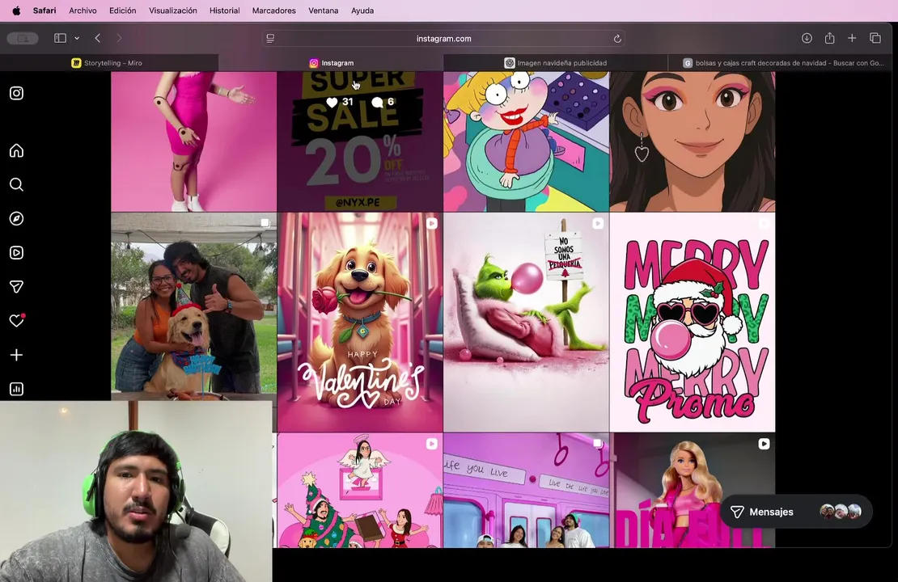Open the Ayuda menu
Viewport: 898px width, 582px height.
(362, 11)
